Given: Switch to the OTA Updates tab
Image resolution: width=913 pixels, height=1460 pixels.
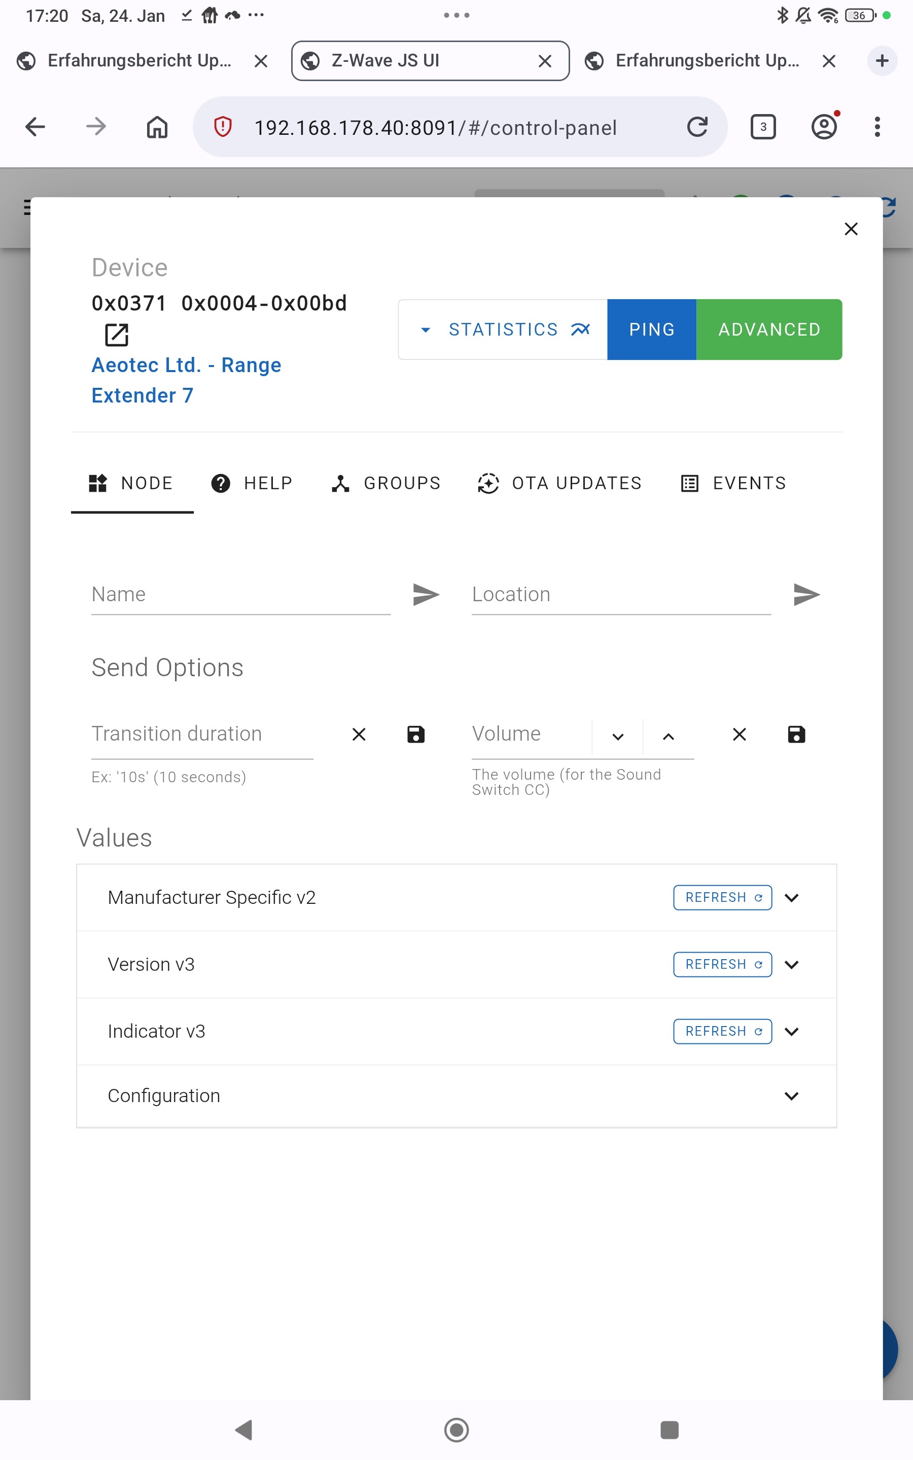Looking at the screenshot, I should [559, 483].
